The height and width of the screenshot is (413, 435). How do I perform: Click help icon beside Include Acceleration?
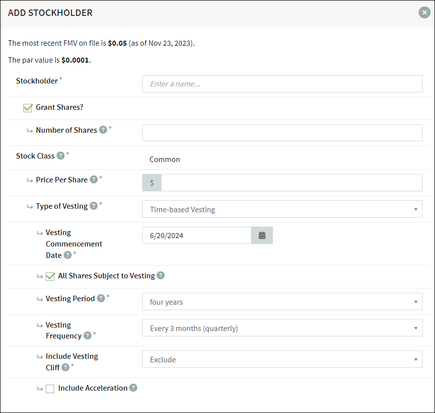[x=133, y=388]
